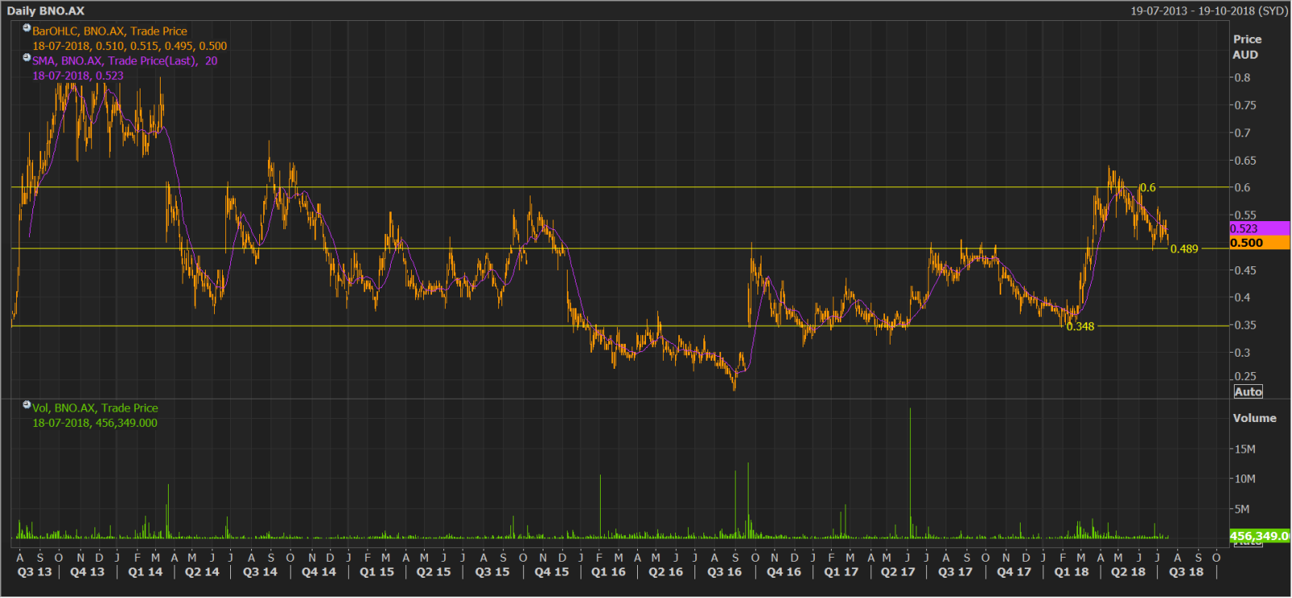Viewport: 1292px width, 598px height.
Task: Click the magenta 0.523 SMA price tag
Action: (1260, 228)
